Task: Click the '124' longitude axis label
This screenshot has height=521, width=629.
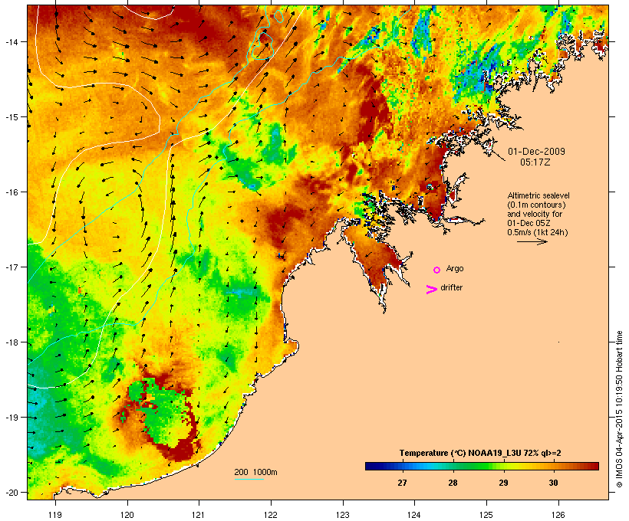Action: tap(414, 515)
